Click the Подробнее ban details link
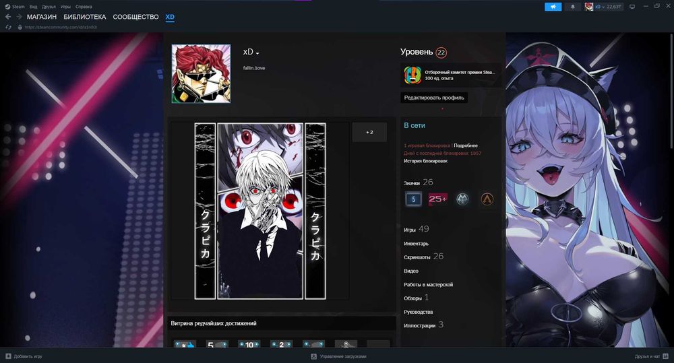The image size is (674, 363). 466,145
